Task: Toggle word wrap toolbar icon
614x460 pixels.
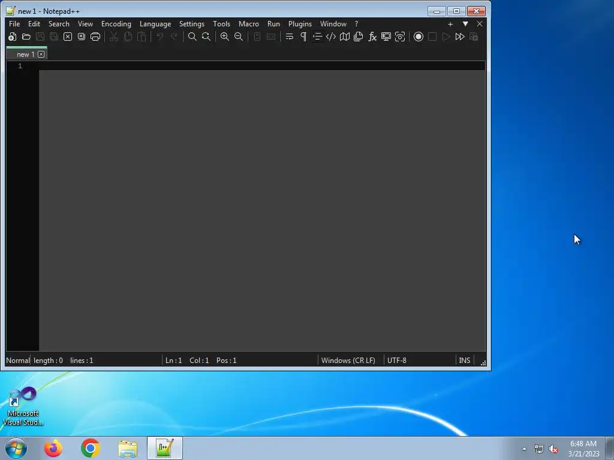Action: point(290,37)
